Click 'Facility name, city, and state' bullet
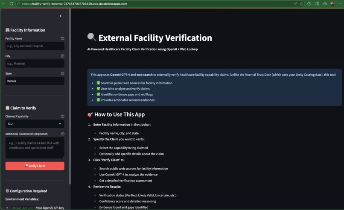This screenshot has width=344, height=210. [119, 133]
